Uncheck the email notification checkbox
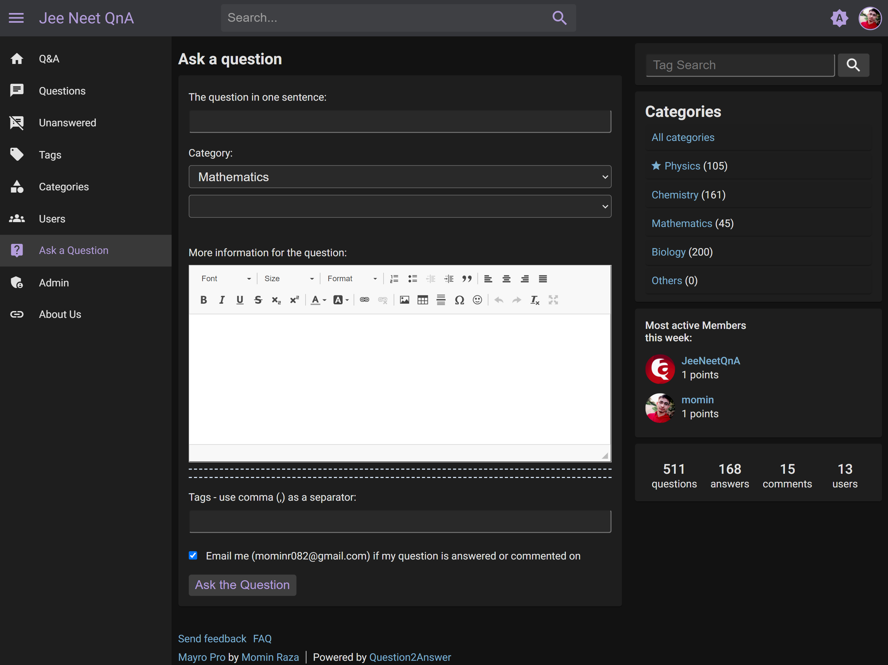The height and width of the screenshot is (665, 888). [x=193, y=556]
